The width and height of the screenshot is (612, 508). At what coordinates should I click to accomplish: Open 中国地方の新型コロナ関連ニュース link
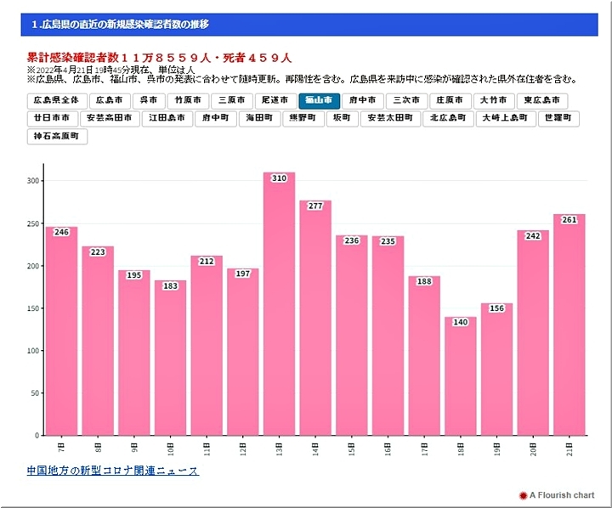pos(113,470)
